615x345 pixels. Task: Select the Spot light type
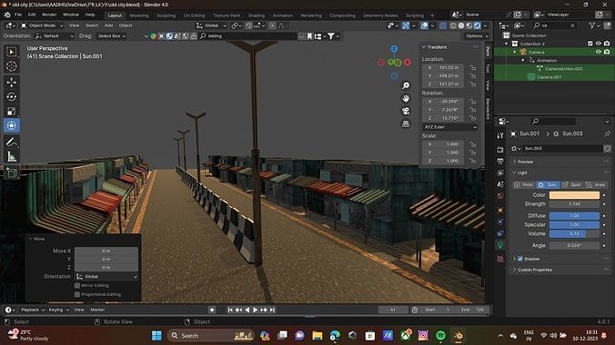(x=572, y=184)
